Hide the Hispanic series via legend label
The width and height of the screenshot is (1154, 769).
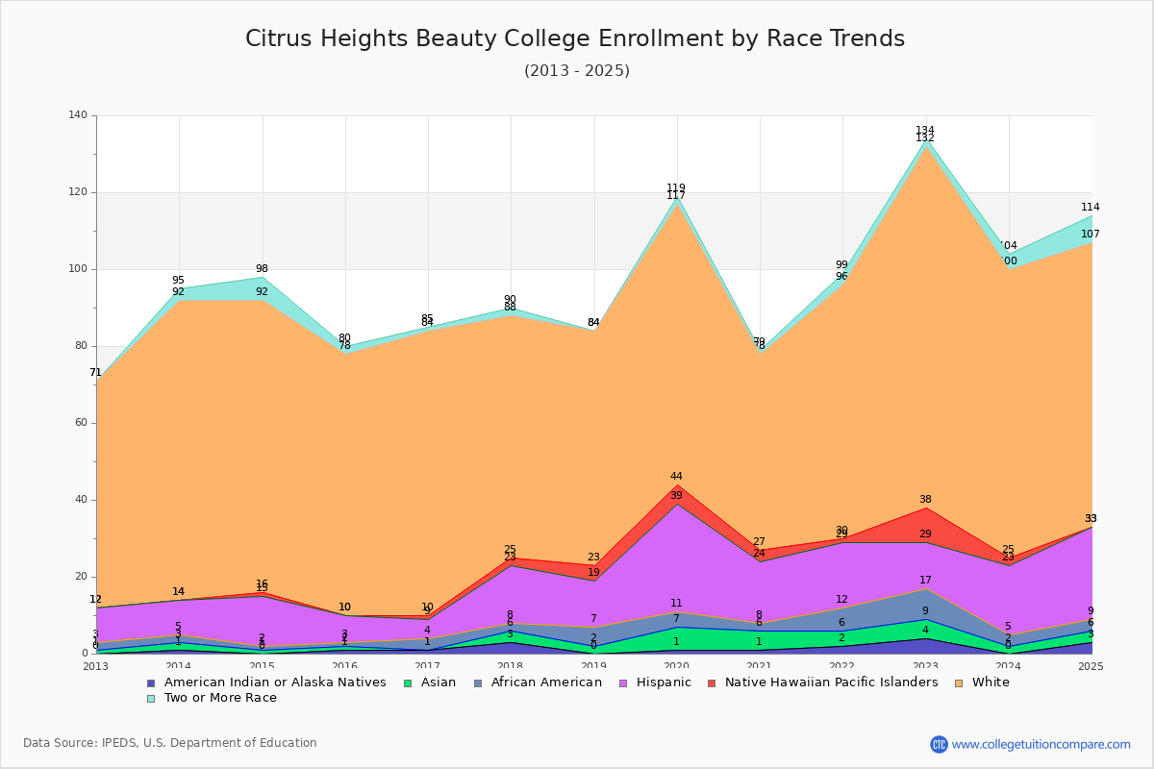click(664, 682)
